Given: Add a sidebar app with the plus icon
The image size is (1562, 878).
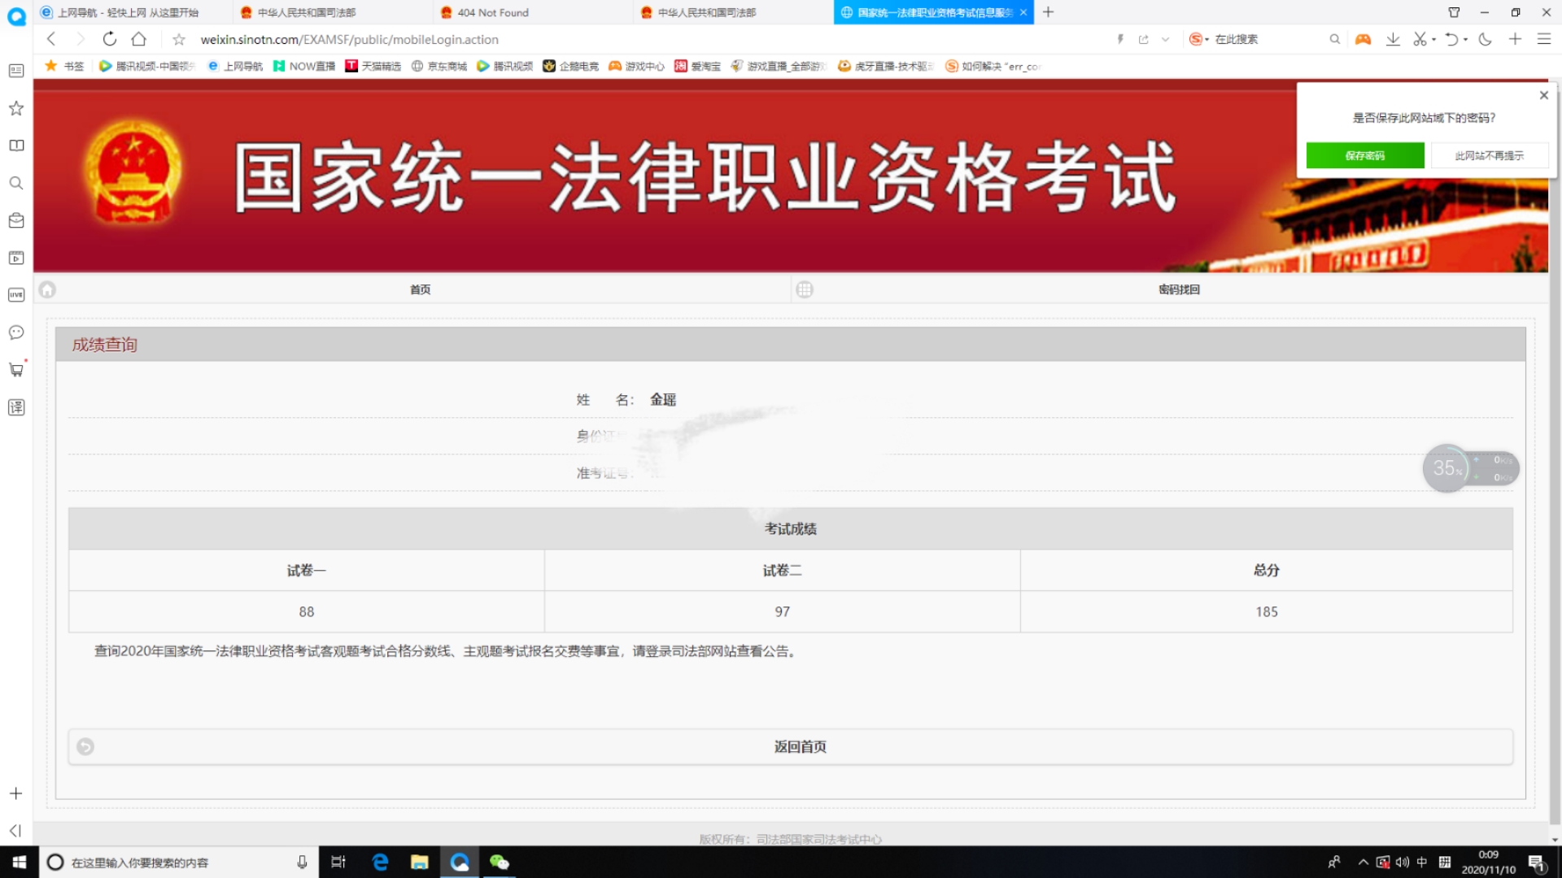Looking at the screenshot, I should pyautogui.click(x=16, y=793).
